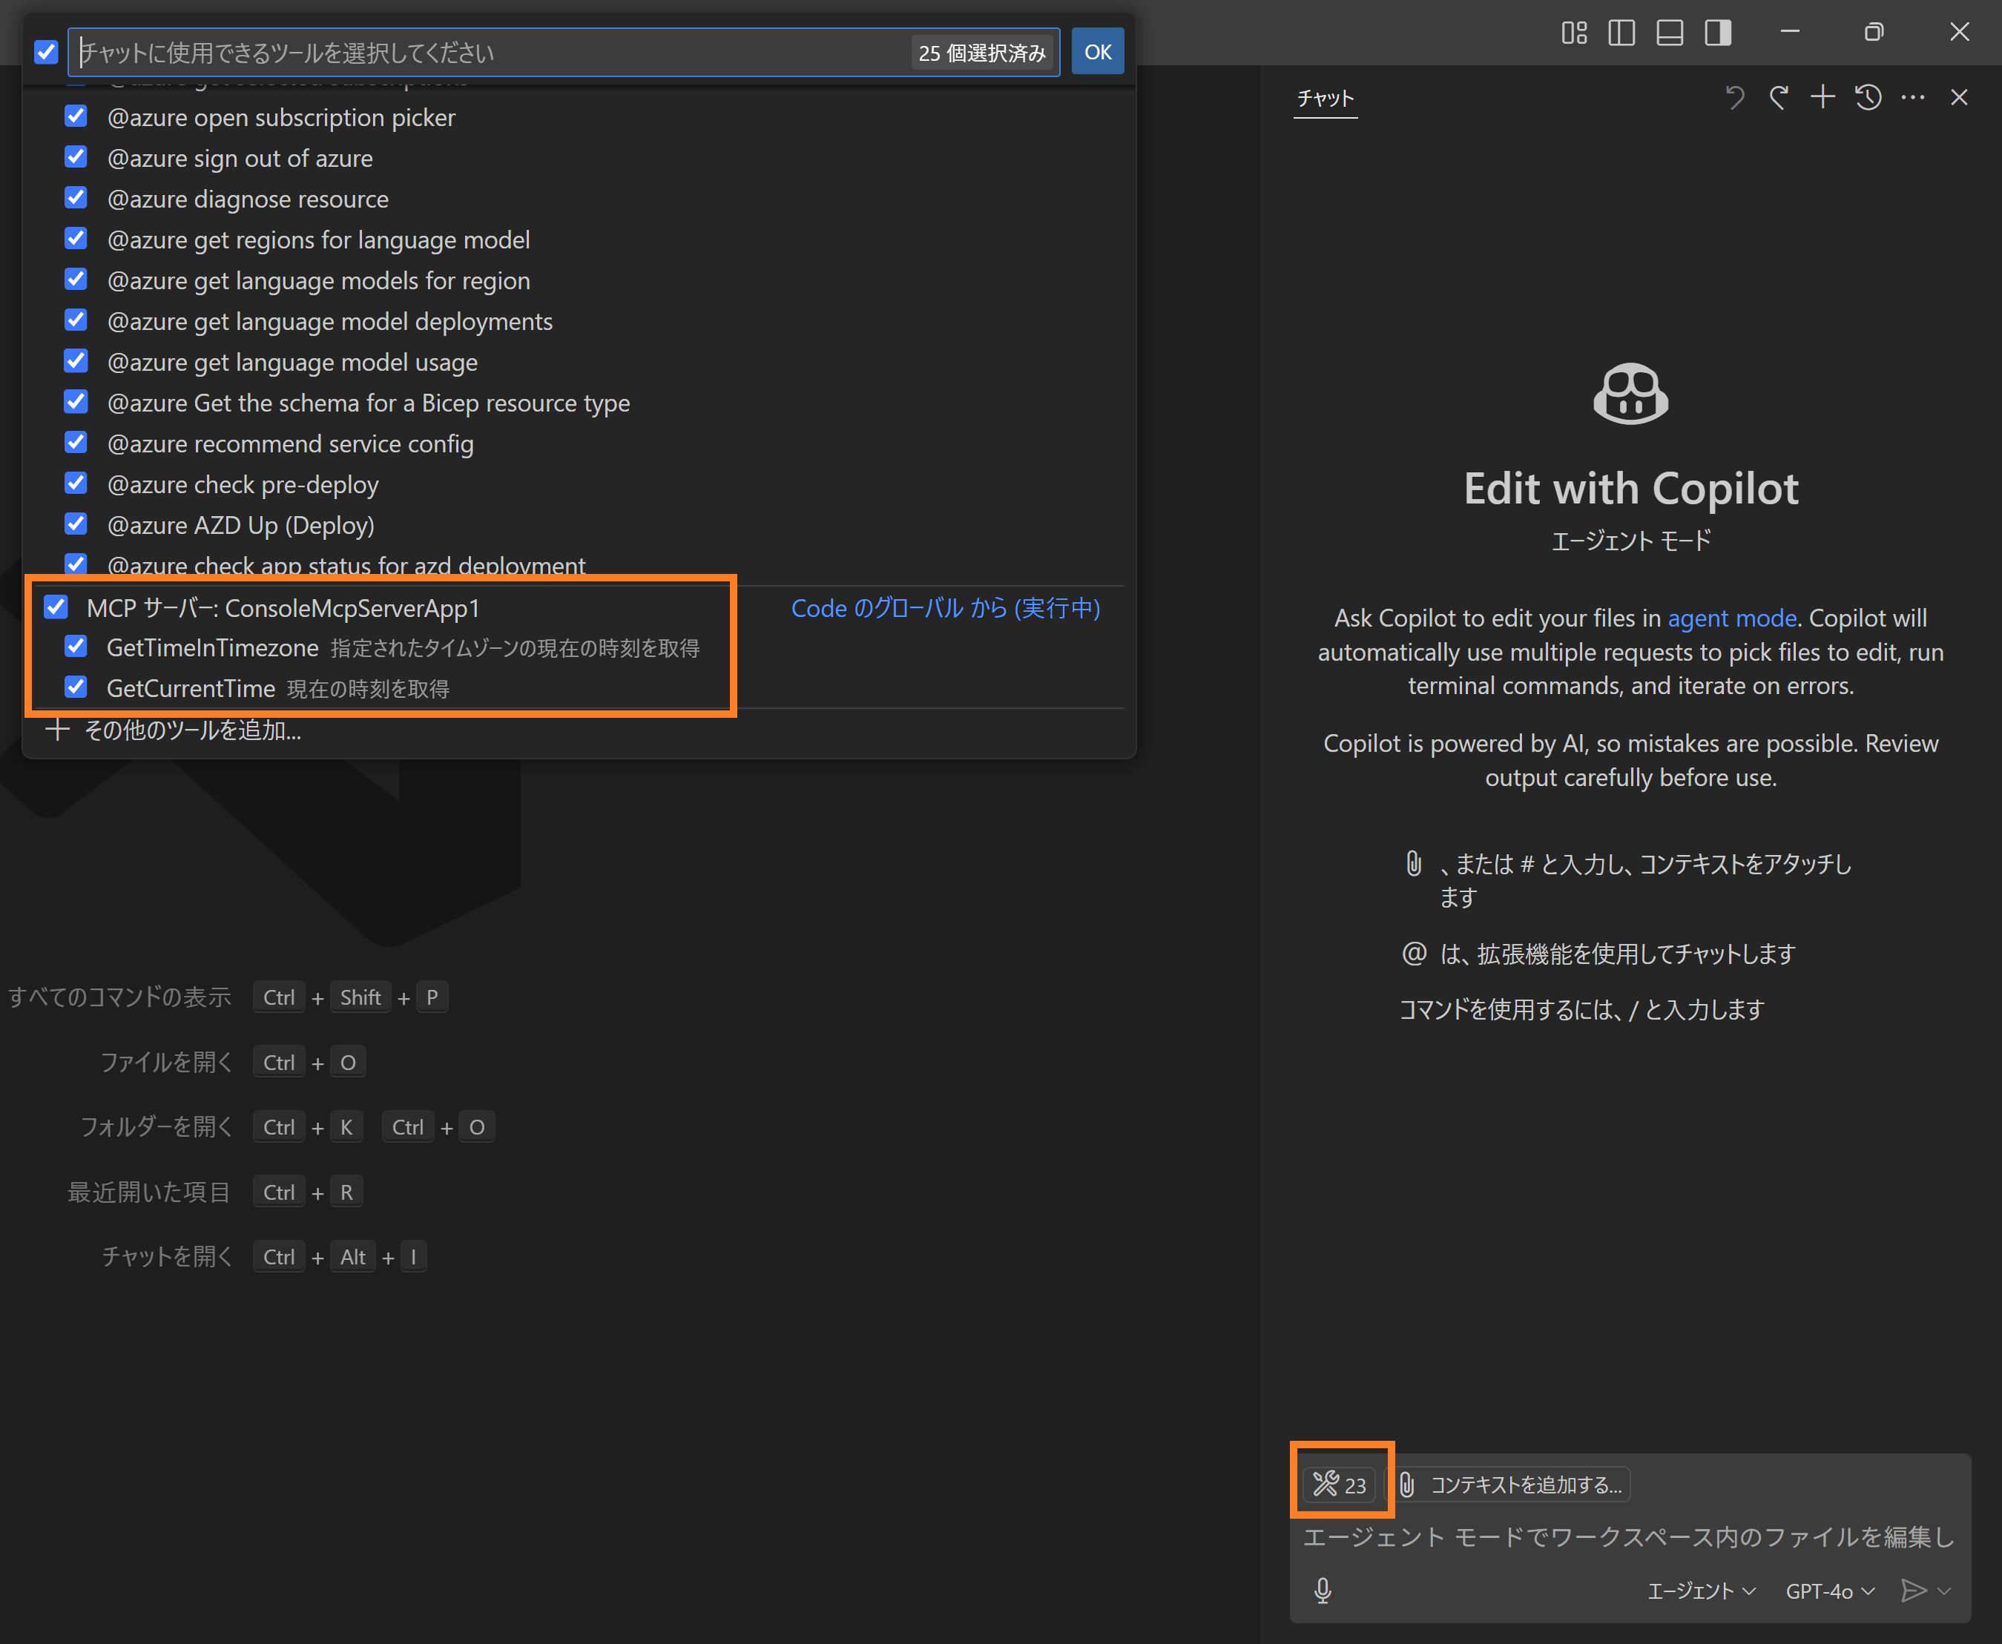Click the ファイルを開く shortcut label
Viewport: 2002px width, 1644px height.
click(165, 1063)
